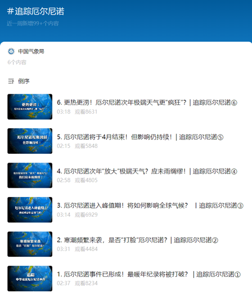Open thumbnail of video 4 放大极端天气
The width and height of the screenshot is (252, 296).
30,175
